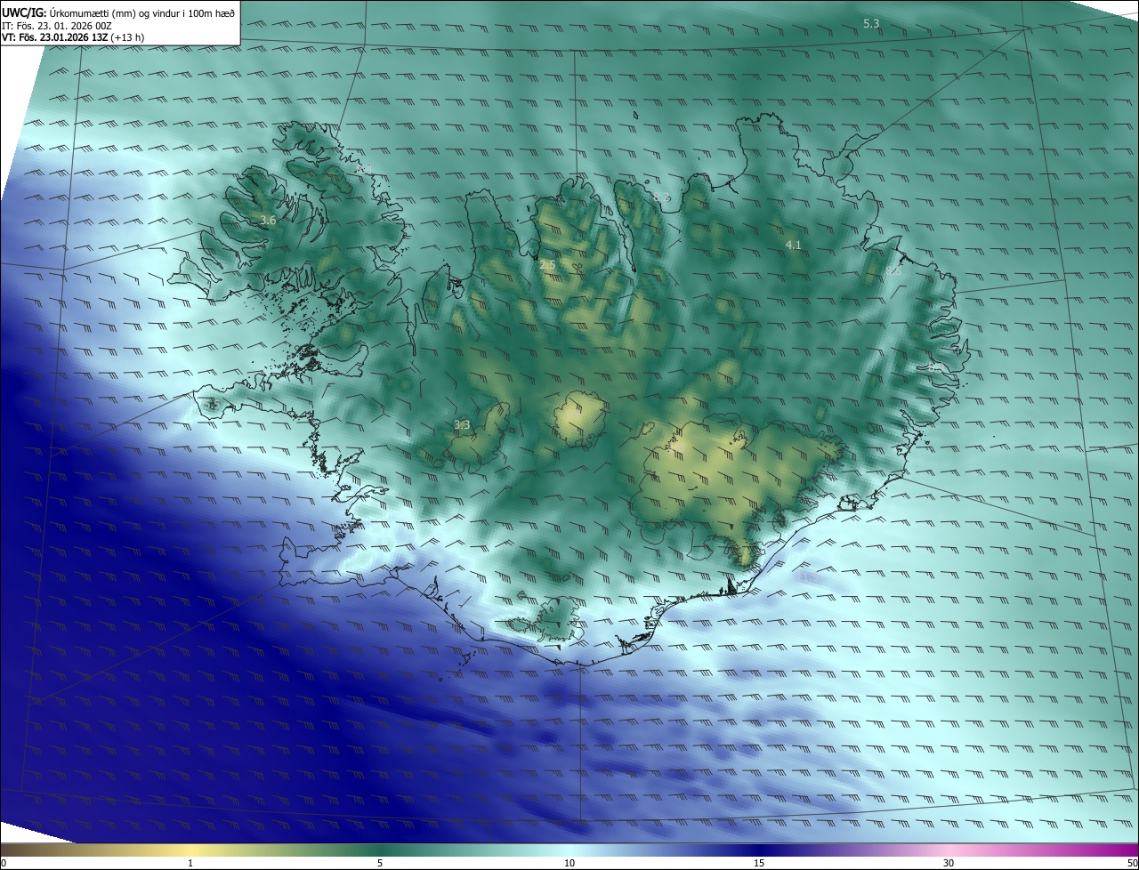1139x870 pixels.
Task: Click the dark navy color band above tick 15
Action: [x=759, y=850]
